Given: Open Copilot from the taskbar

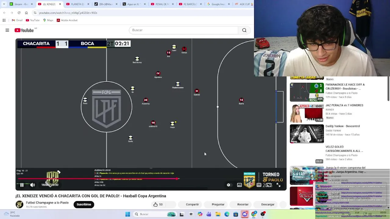Looking at the screenshot, I should tap(200, 214).
